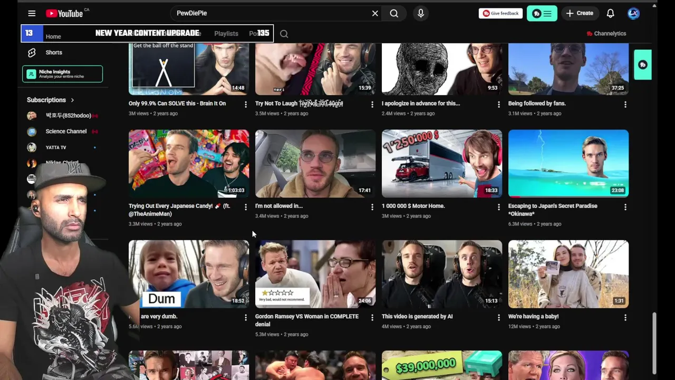
Task: Open the Create menu
Action: [580, 13]
